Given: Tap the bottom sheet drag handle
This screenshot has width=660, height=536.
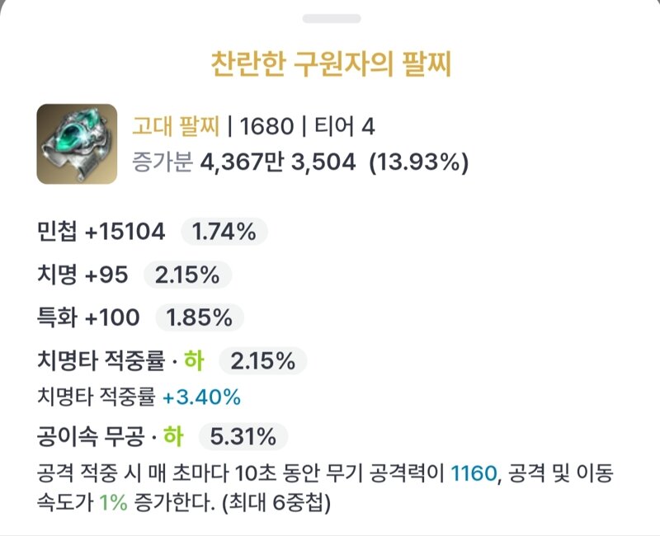Looking at the screenshot, I should point(332,18).
